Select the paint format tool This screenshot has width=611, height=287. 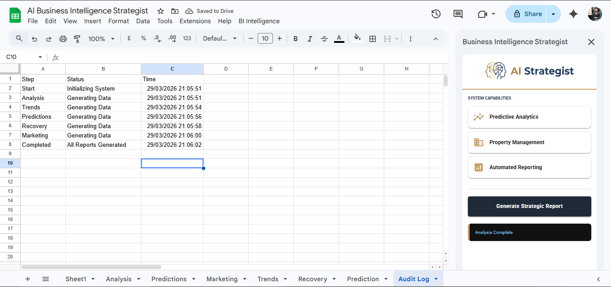77,38
